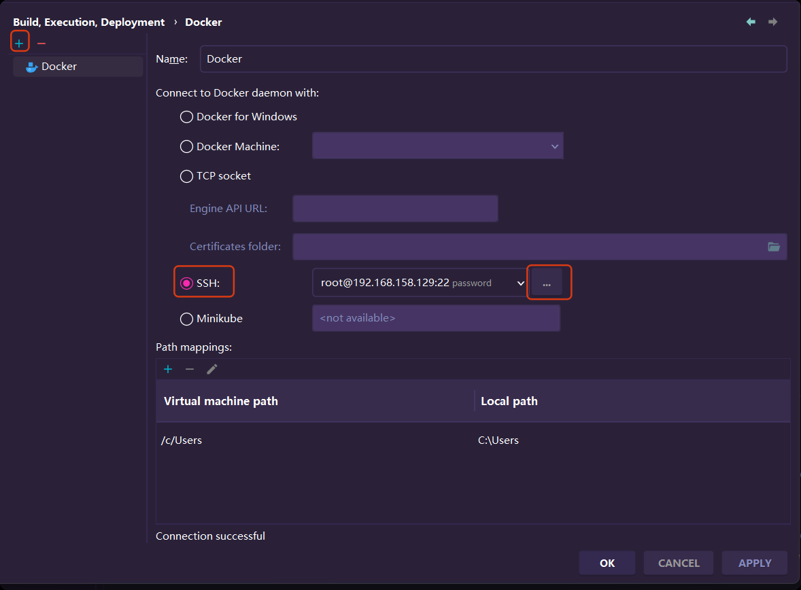Click the Certificates folder field
Screen dimensions: 801x590
coord(539,247)
